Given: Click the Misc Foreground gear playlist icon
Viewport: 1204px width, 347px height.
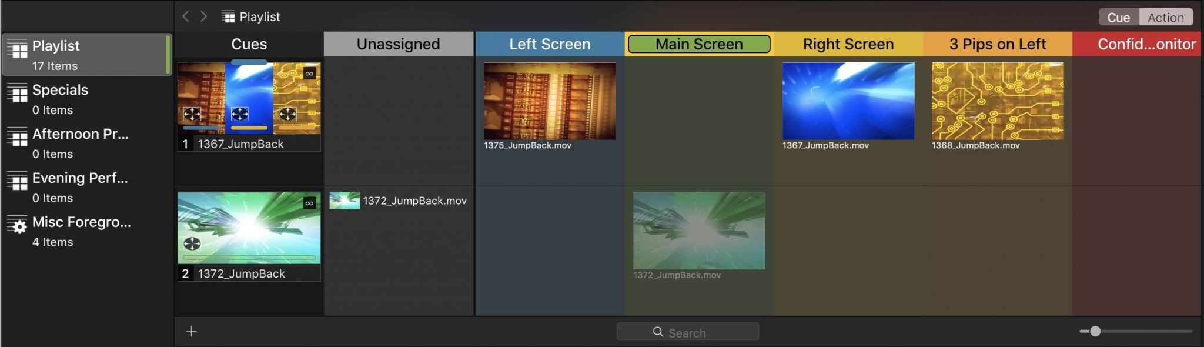Looking at the screenshot, I should point(18,225).
